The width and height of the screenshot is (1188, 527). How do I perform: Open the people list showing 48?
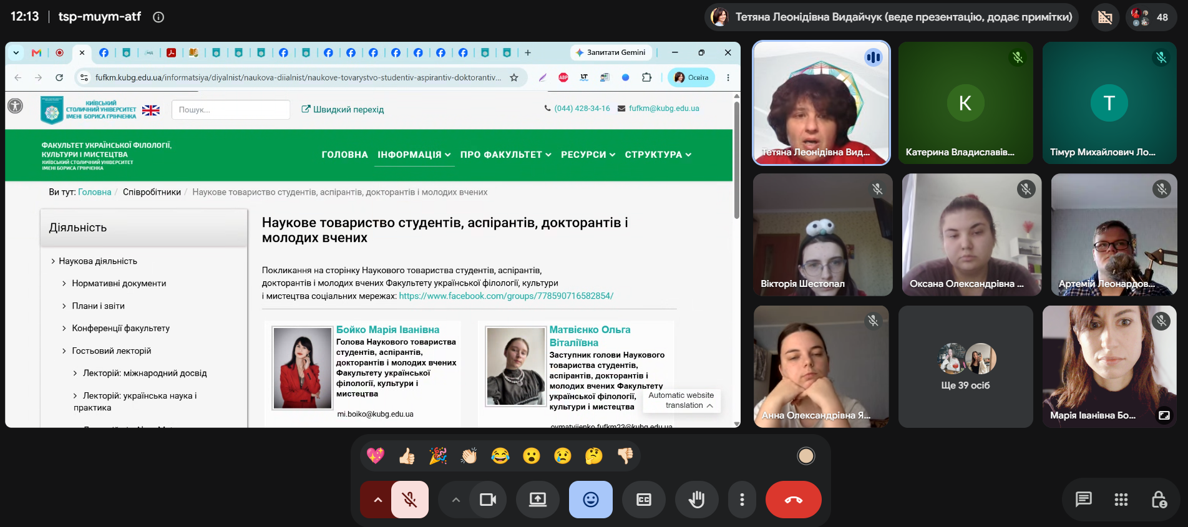pos(1152,17)
